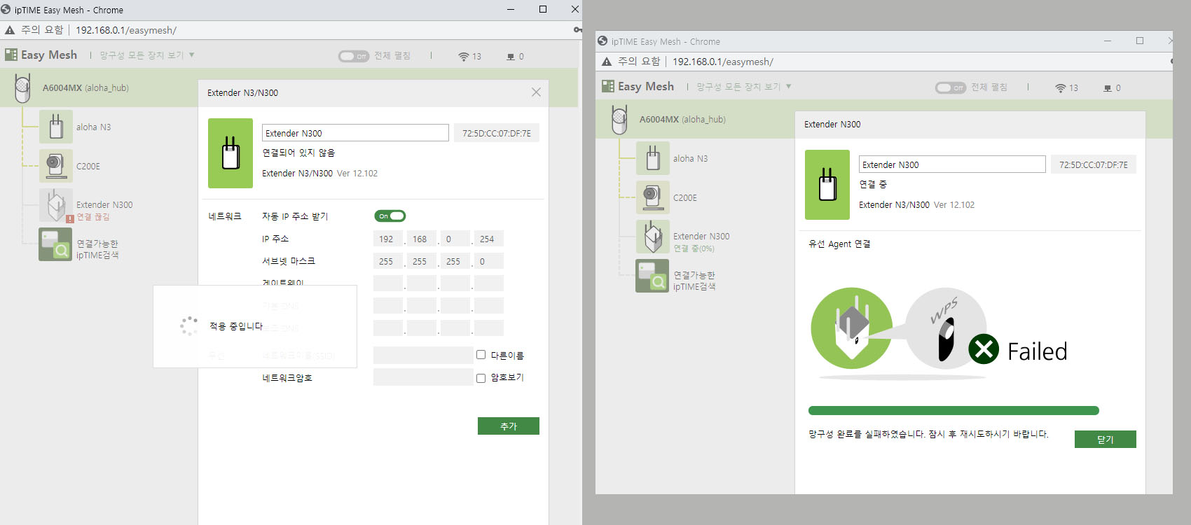
Task: Click the '연결 끊김' status text
Action: click(x=92, y=217)
